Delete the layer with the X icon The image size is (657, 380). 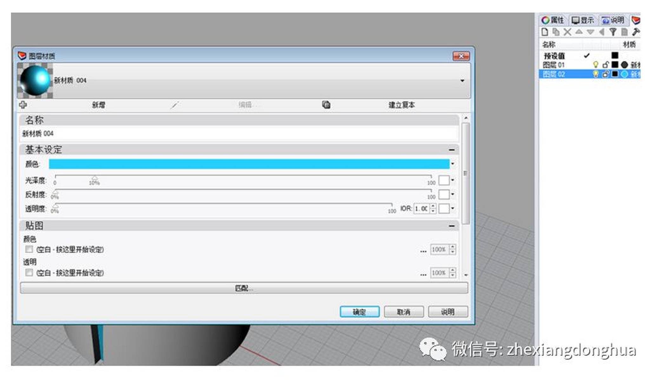[567, 32]
